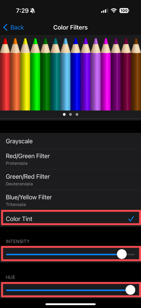Tap the cellular signal bars icon
Image resolution: width=141 pixels, height=308 pixels.
click(105, 11)
